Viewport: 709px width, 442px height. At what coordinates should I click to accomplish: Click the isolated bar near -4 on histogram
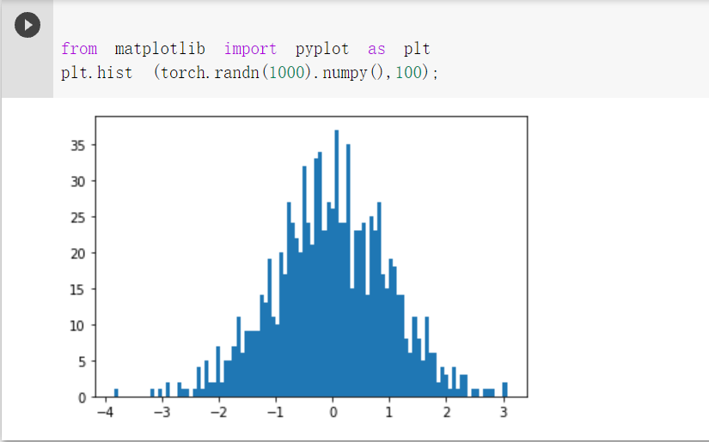click(x=116, y=393)
